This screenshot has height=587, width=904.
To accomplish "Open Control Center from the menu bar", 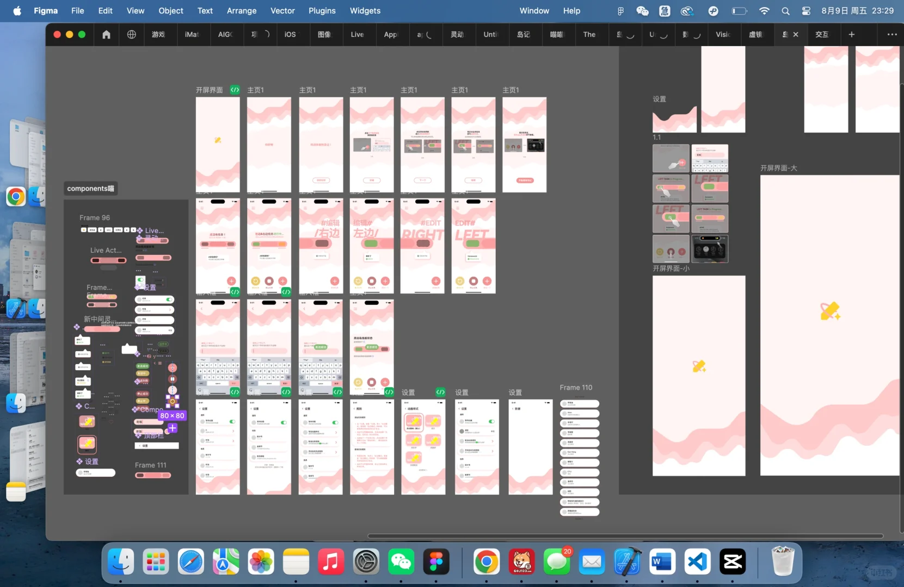I will click(x=806, y=11).
